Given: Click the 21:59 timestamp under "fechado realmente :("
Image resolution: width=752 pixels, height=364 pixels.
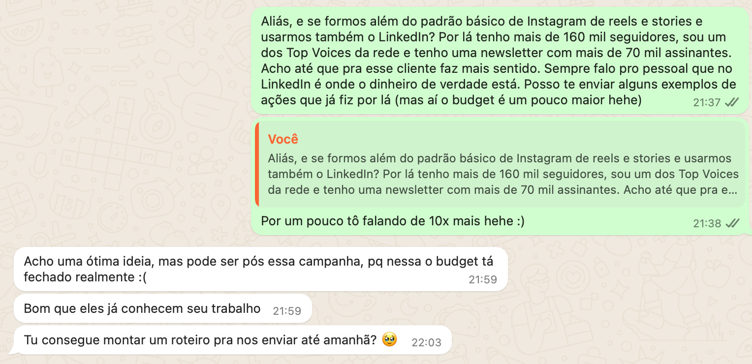Looking at the screenshot, I should 482,280.
